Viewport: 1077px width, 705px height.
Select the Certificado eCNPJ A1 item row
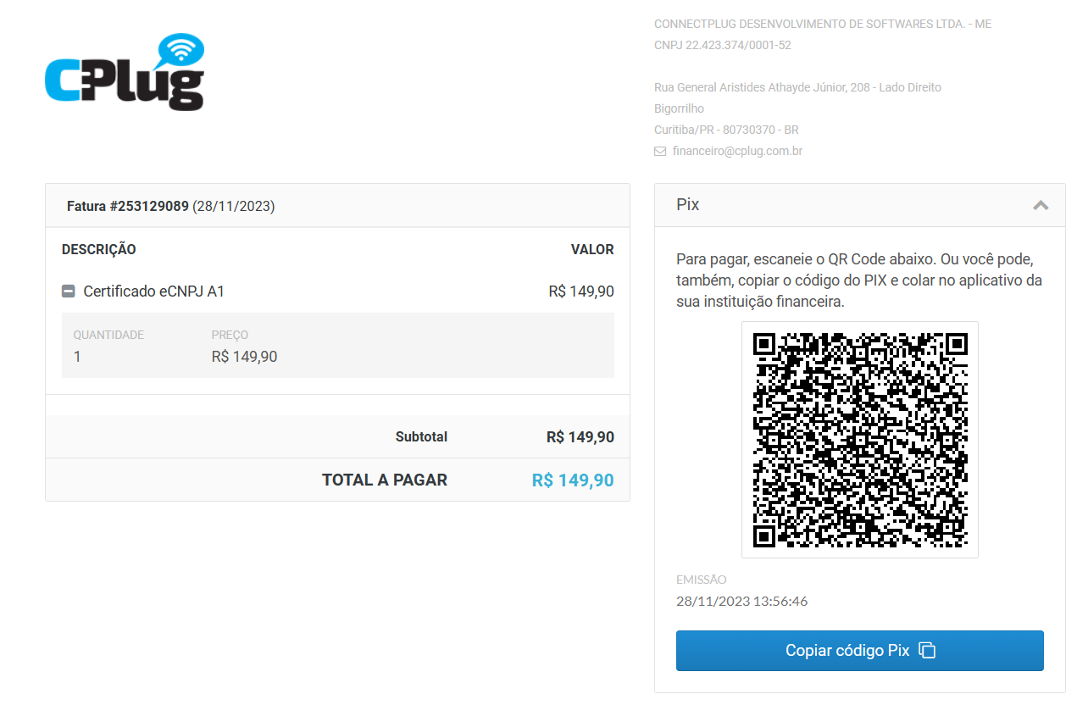coord(337,291)
